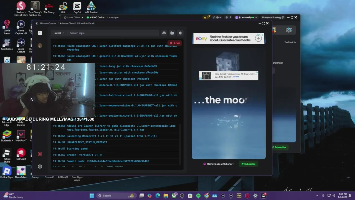Image resolution: width=355 pixels, height=200 pixels.
Task: Expand the Latest log dropdown
Action: (59, 33)
